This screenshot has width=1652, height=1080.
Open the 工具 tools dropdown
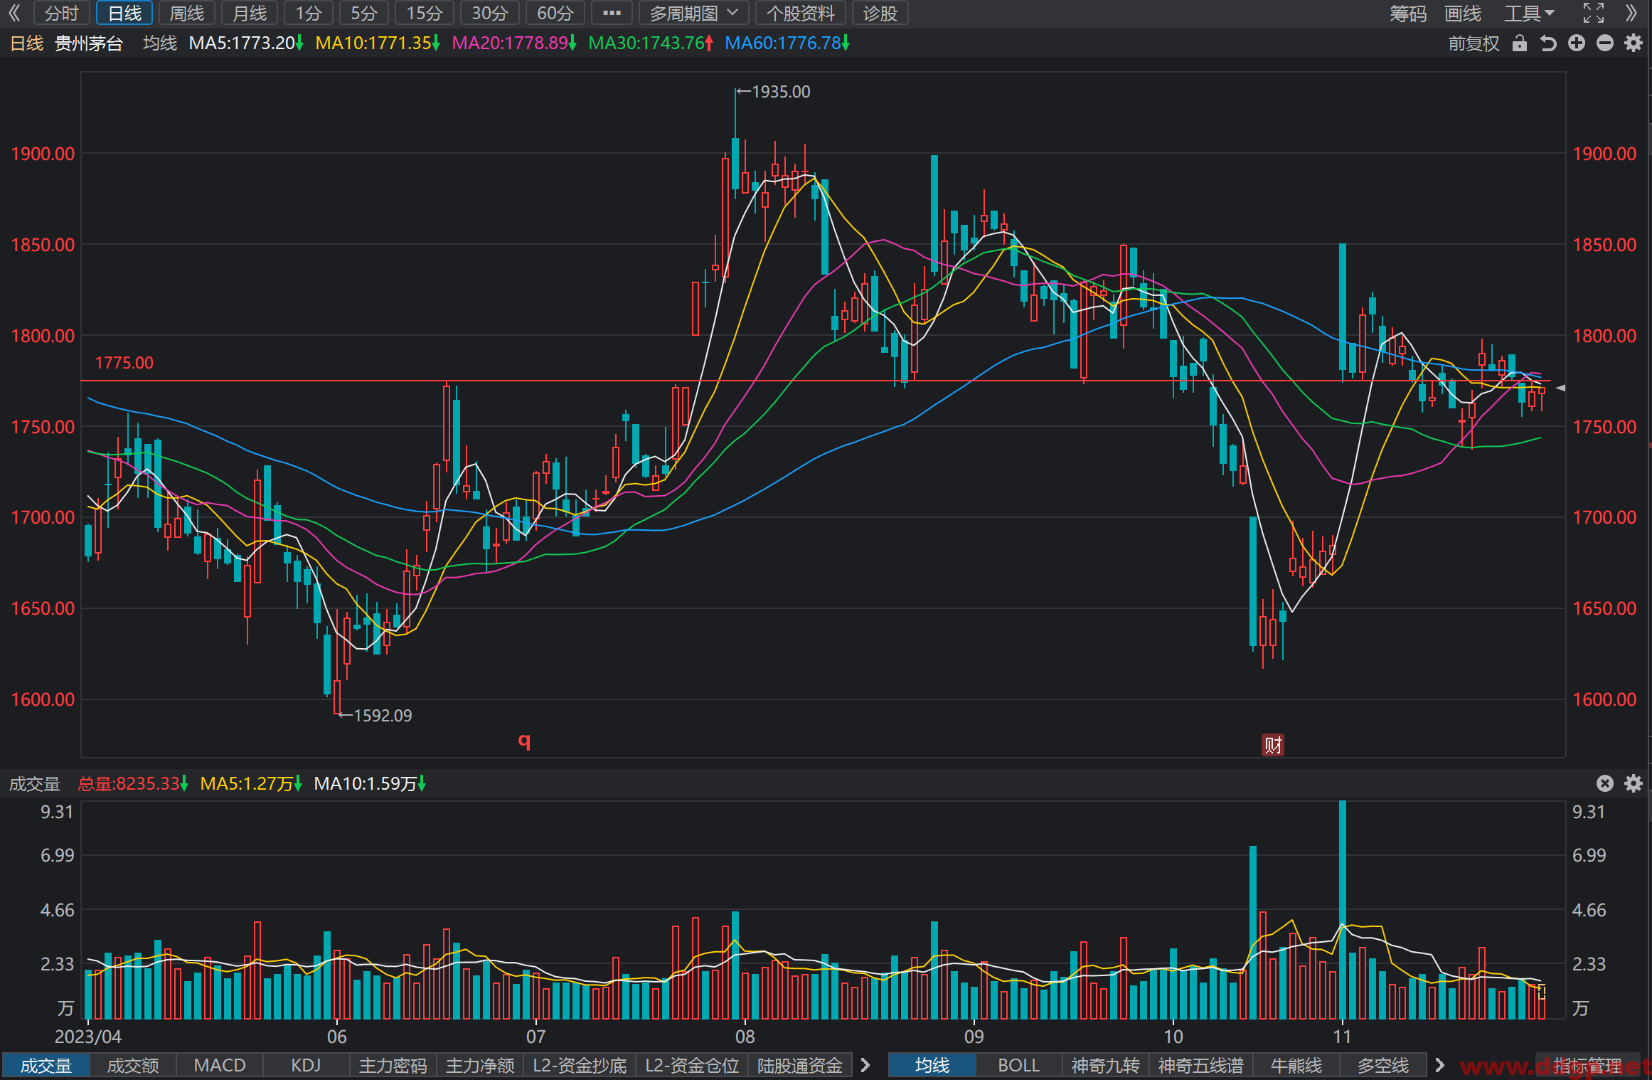(x=1530, y=13)
